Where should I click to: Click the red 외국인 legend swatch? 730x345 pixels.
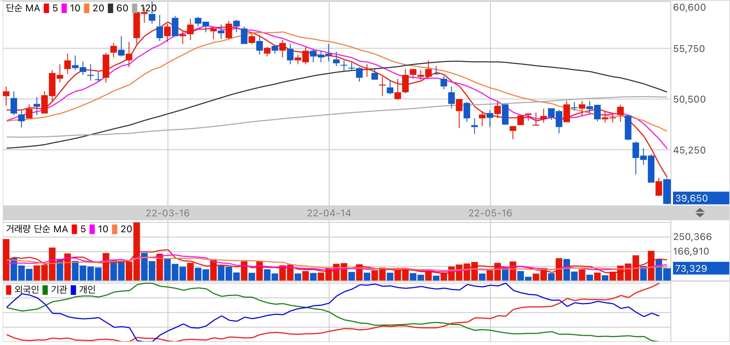(9, 290)
